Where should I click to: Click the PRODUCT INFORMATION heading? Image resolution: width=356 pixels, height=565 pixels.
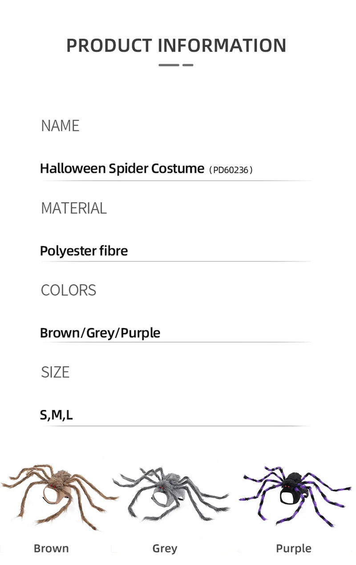(176, 45)
